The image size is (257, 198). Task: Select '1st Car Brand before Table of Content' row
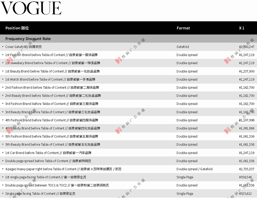(128, 153)
